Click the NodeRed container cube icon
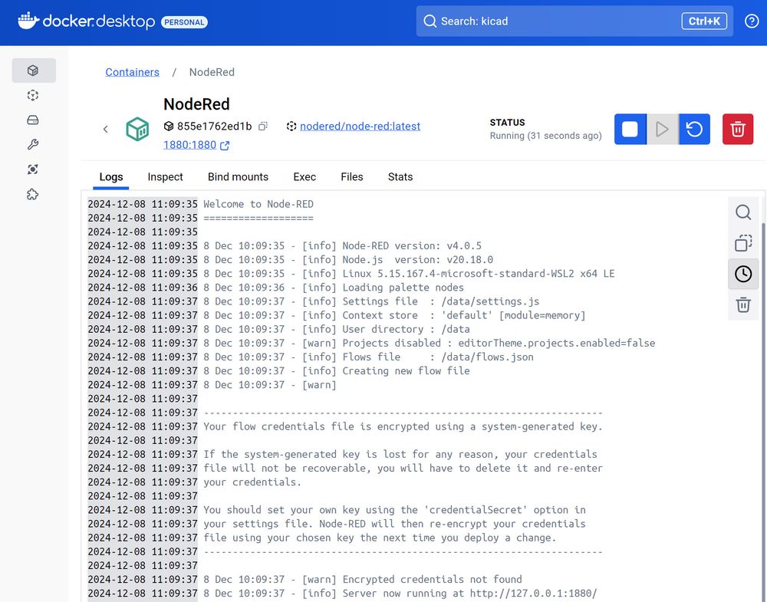Screen dimensions: 767x602 point(137,129)
